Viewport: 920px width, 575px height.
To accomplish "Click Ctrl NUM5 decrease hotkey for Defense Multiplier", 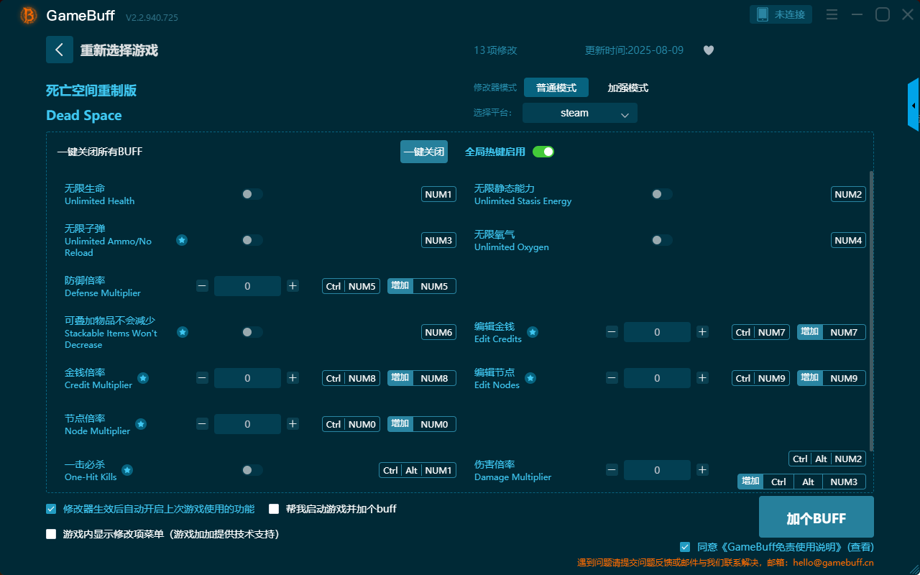I will [351, 286].
